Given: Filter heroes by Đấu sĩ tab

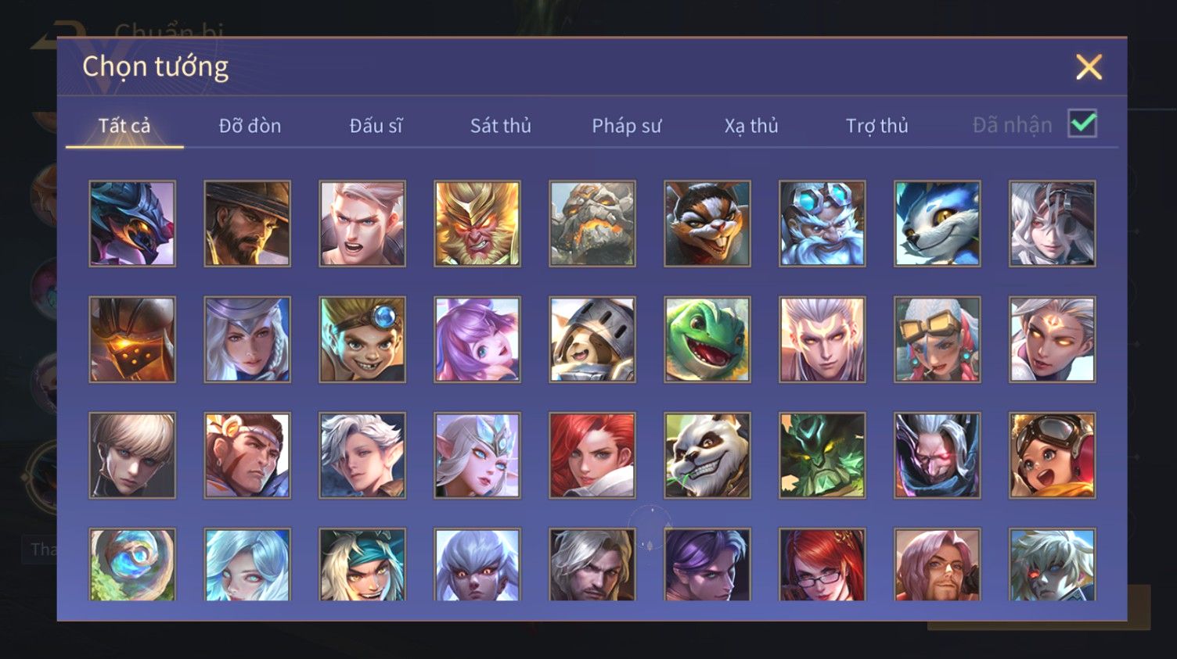Looking at the screenshot, I should [376, 125].
